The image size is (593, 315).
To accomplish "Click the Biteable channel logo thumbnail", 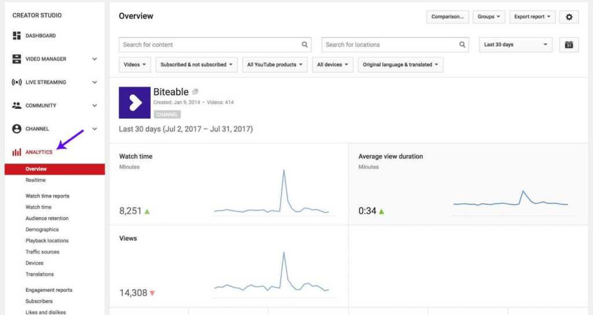I will pyautogui.click(x=134, y=102).
